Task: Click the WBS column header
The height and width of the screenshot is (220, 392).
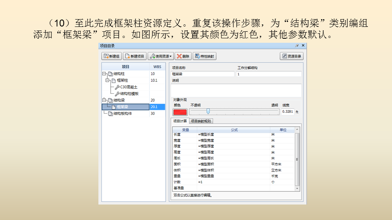Action: click(x=157, y=66)
